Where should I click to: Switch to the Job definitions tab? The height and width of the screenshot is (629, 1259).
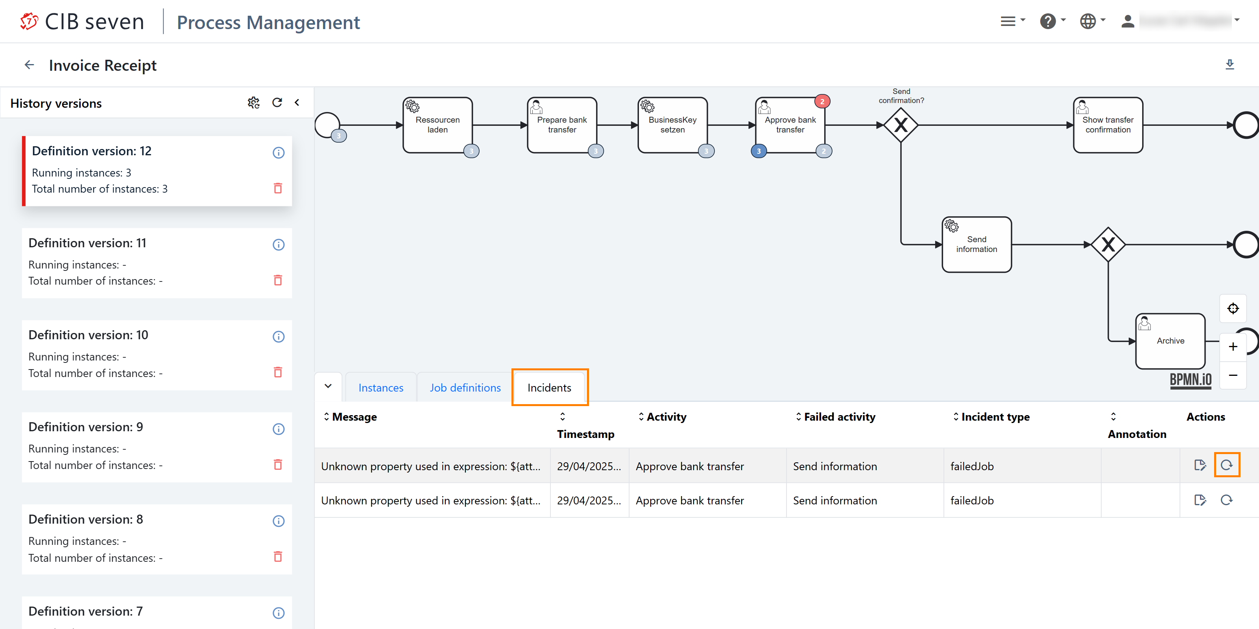pyautogui.click(x=465, y=388)
